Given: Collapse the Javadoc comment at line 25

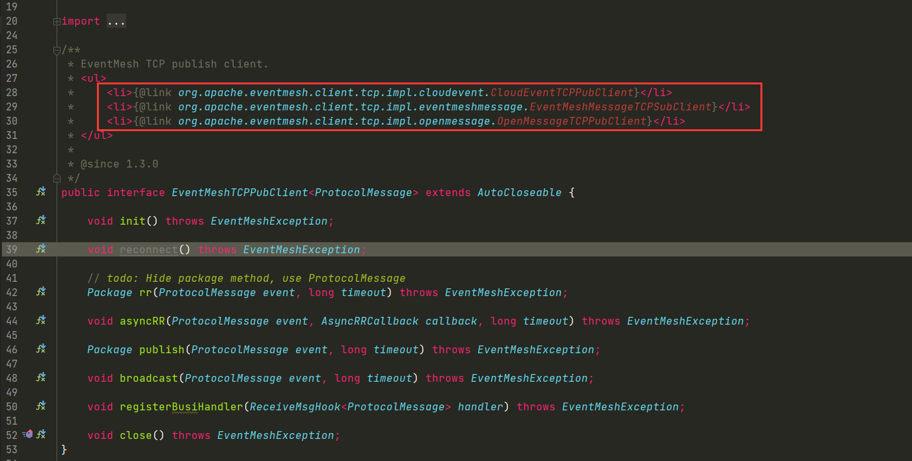Looking at the screenshot, I should (x=57, y=50).
